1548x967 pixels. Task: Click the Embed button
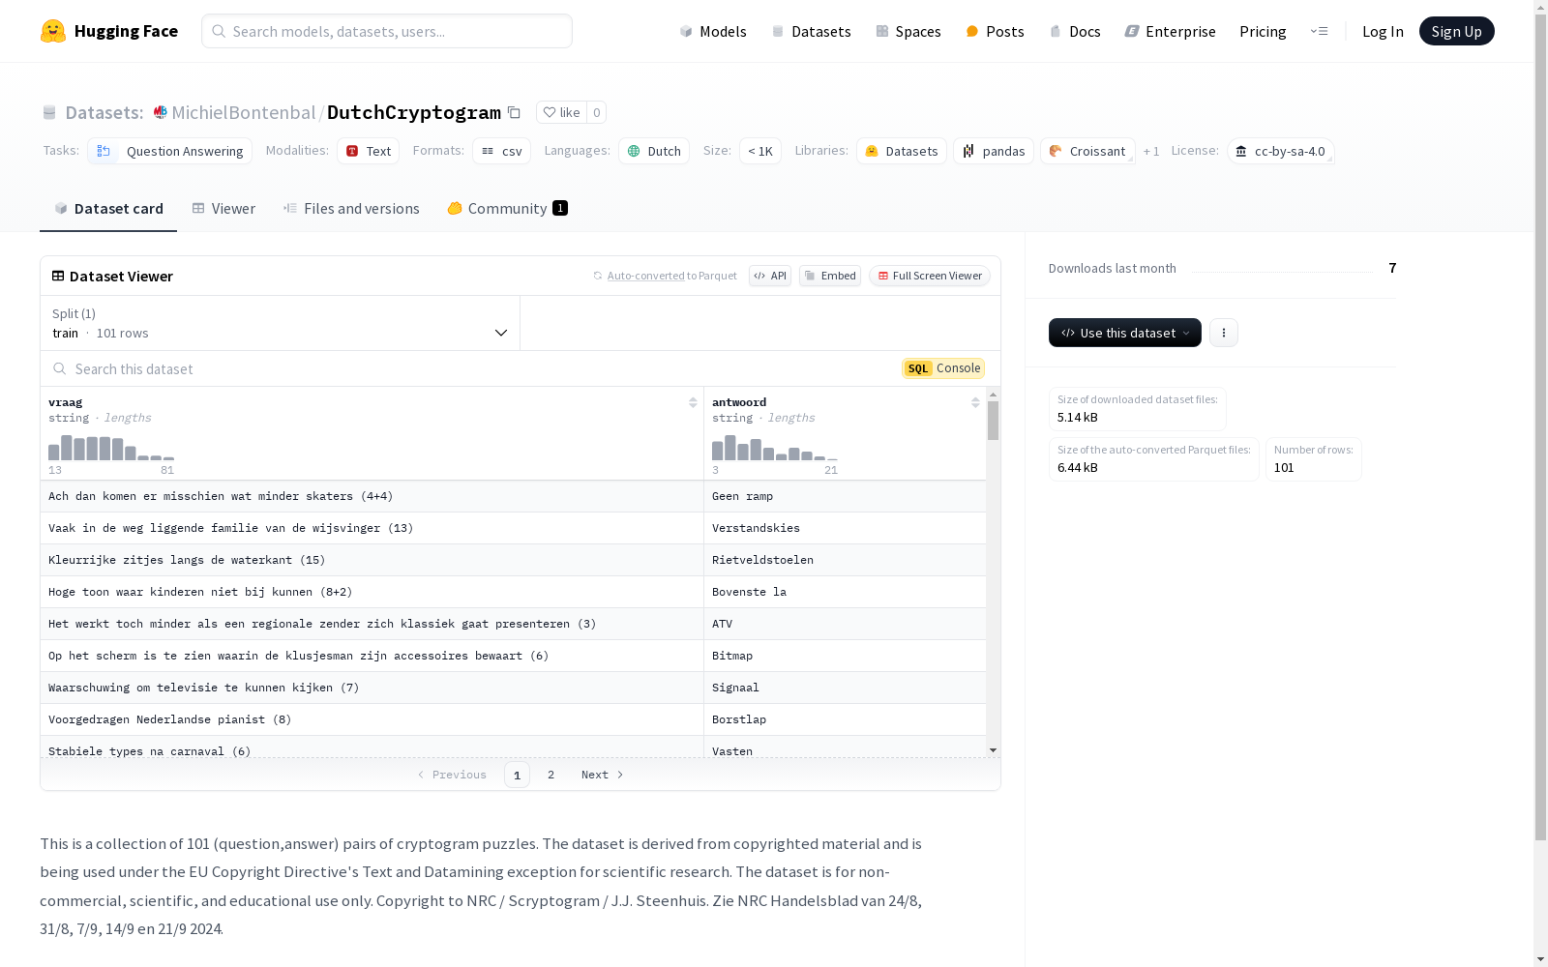pyautogui.click(x=830, y=276)
